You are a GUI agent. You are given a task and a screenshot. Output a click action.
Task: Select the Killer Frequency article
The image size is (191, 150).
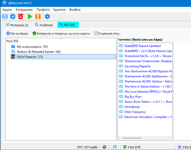point(145,112)
